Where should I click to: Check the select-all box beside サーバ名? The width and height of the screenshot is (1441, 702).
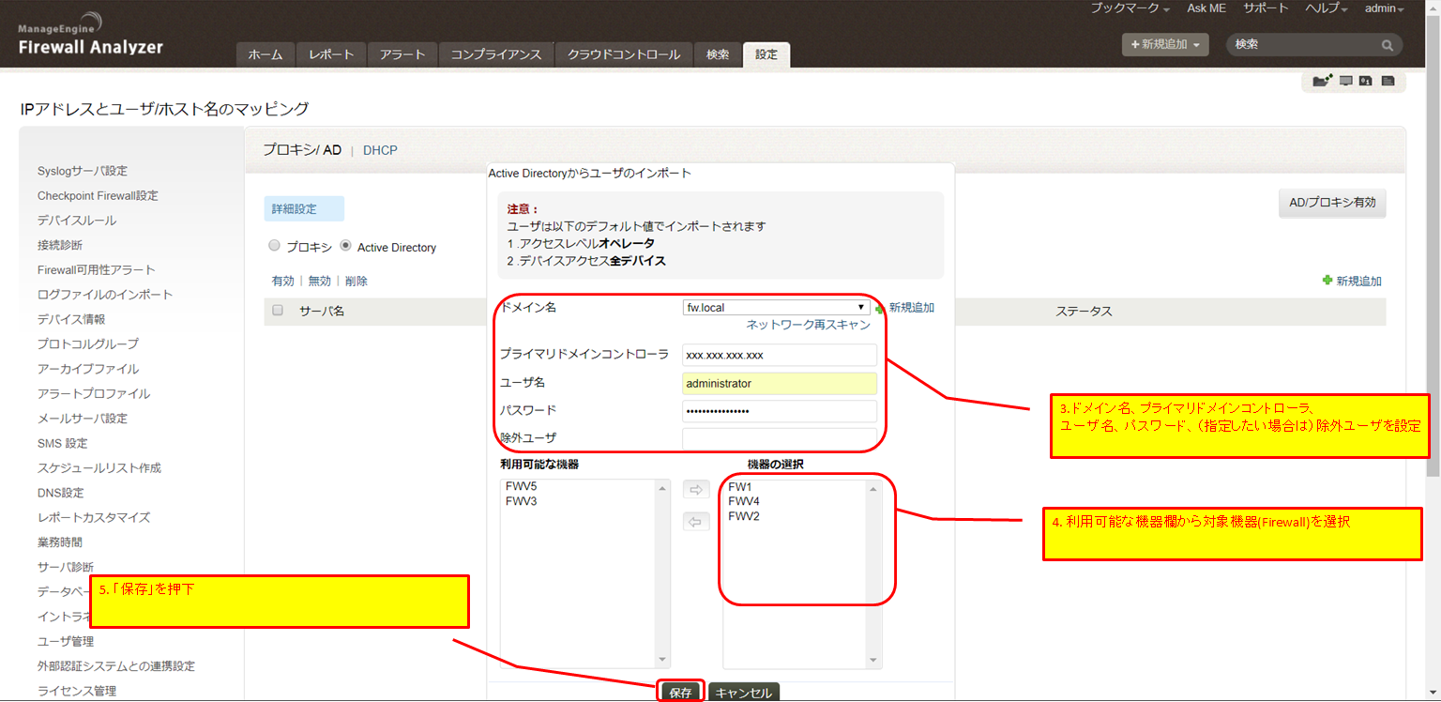(x=277, y=311)
